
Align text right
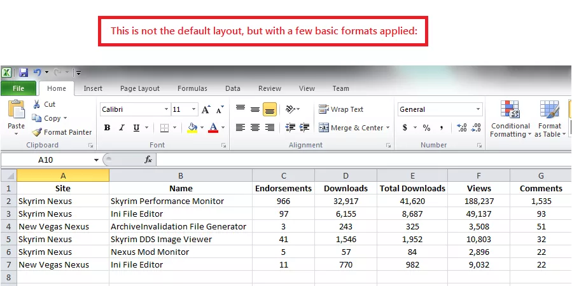(x=270, y=128)
